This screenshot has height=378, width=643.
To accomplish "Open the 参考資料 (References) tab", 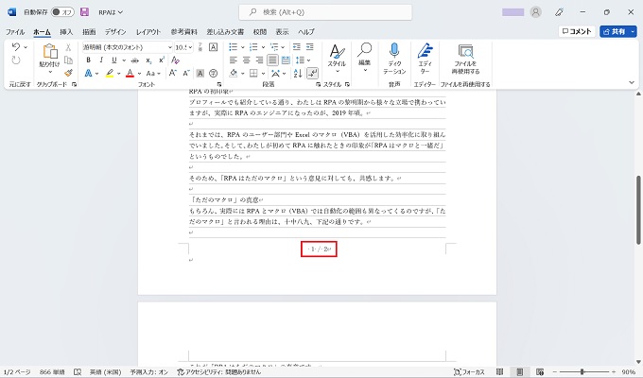I will [x=184, y=31].
